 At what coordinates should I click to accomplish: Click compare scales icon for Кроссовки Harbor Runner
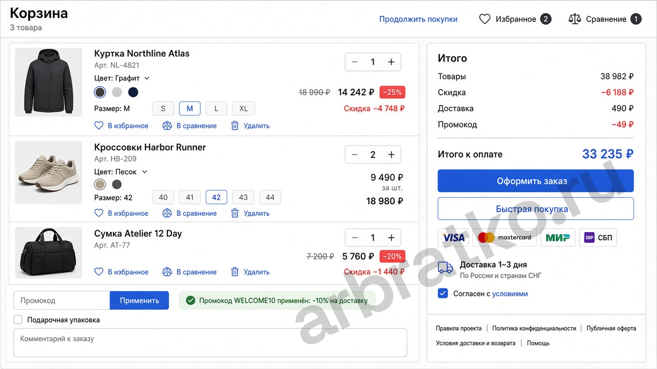(x=167, y=213)
